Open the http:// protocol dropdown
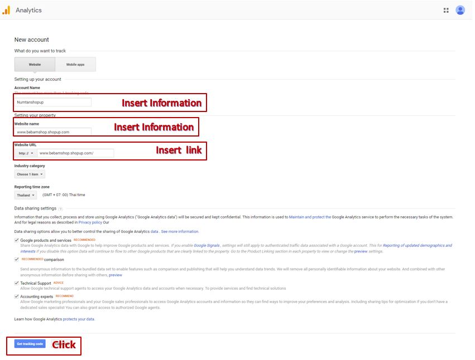The width and height of the screenshot is (475, 360). [x=26, y=153]
